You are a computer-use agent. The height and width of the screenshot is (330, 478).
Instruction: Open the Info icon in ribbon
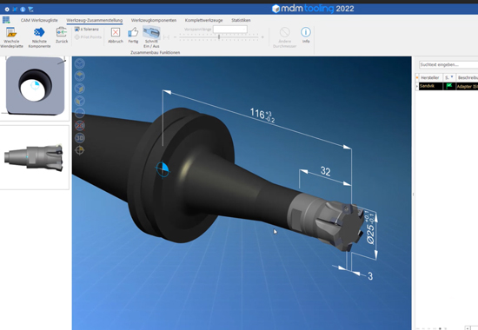(306, 31)
